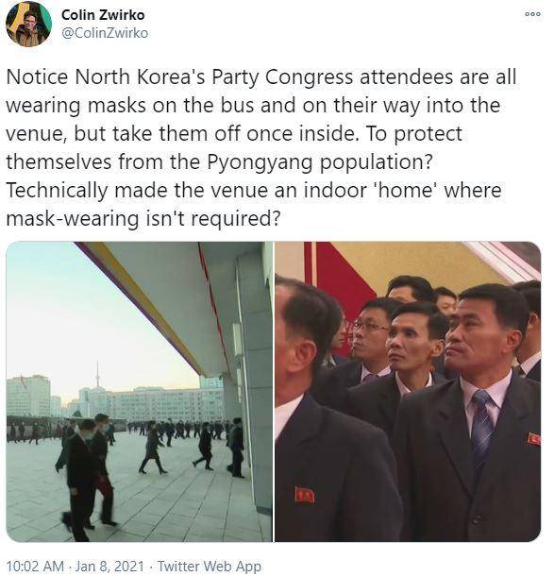Click the tweet text starting with 'Notice North Korea's'
The width and height of the screenshot is (554, 576).
261,147
